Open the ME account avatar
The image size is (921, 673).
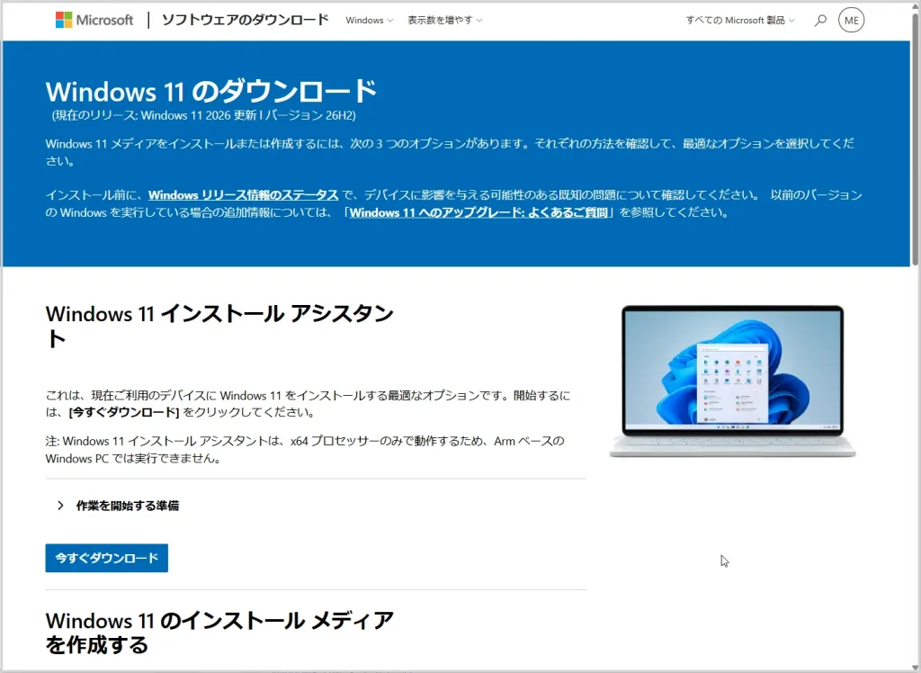pyautogui.click(x=851, y=21)
